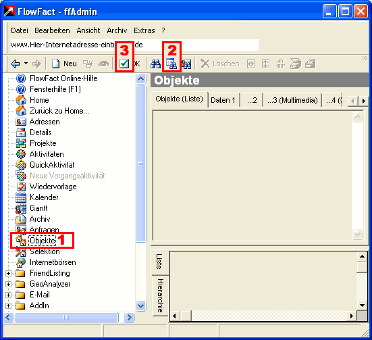Expand the AddIn folder
372x340 pixels.
[x=8, y=306]
